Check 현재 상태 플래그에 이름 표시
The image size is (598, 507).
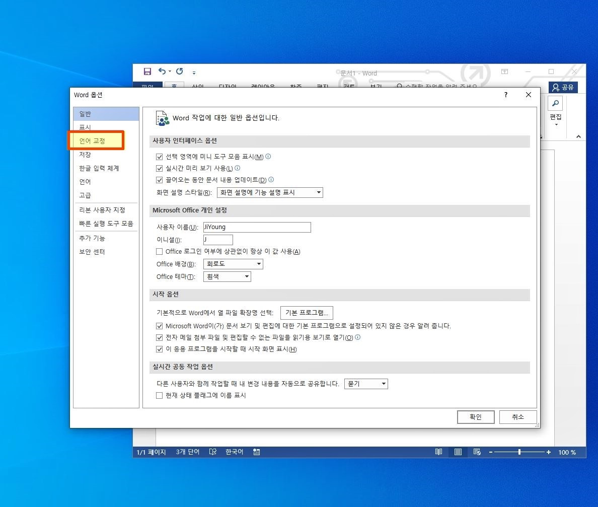[x=160, y=396]
